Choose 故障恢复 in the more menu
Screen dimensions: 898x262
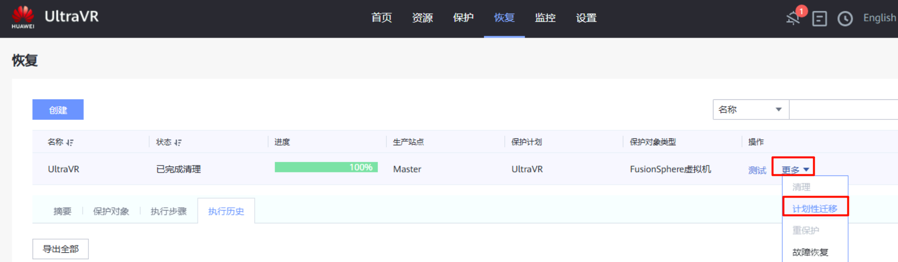[x=810, y=252]
